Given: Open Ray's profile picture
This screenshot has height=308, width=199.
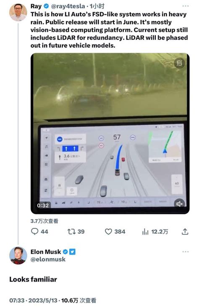Looking at the screenshot, I should [x=18, y=12].
